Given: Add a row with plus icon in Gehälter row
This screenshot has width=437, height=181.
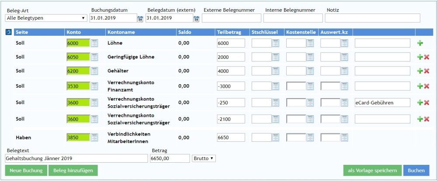Looking at the screenshot, I should [420, 71].
